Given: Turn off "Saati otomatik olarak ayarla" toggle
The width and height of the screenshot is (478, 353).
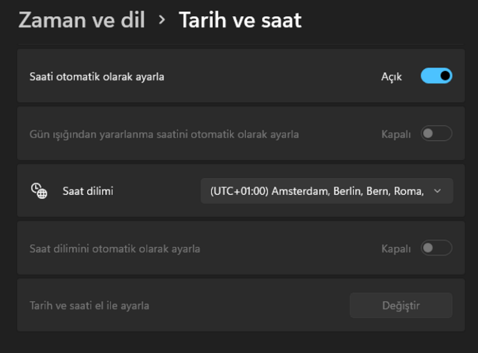Looking at the screenshot, I should (436, 76).
